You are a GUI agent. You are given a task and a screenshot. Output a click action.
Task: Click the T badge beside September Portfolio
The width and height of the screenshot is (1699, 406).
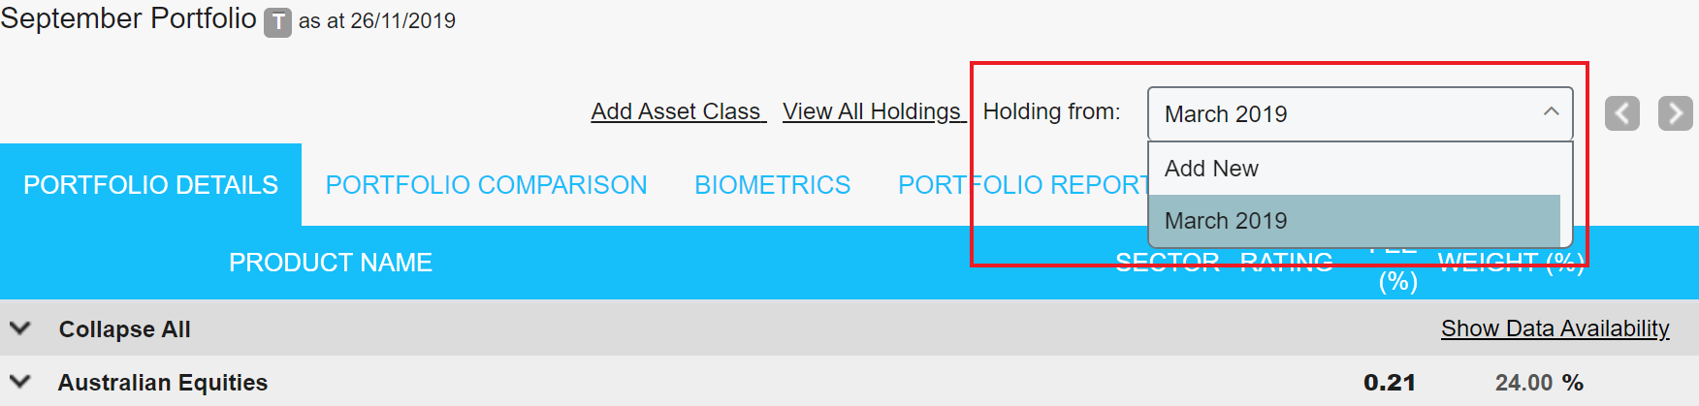coord(277,22)
